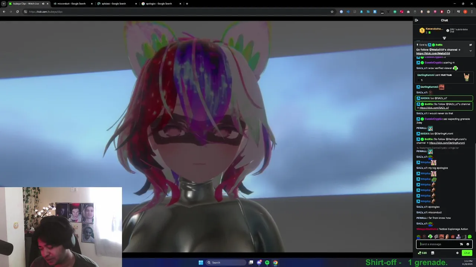
Task: Click the blue sound-wave extension icon
Action: 348,11
